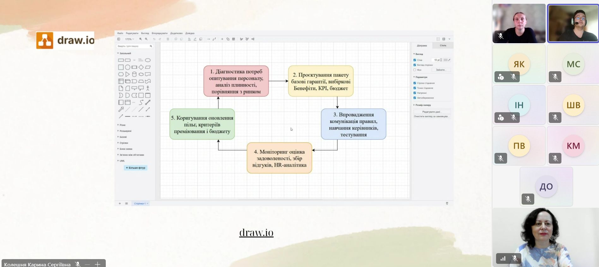Click the Більше фігур button
This screenshot has height=267, width=599.
tap(136, 168)
